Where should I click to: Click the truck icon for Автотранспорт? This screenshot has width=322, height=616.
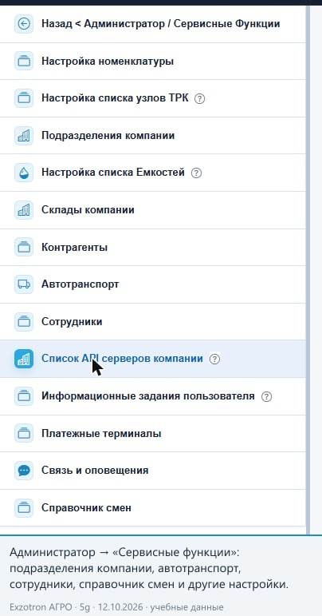(24, 284)
